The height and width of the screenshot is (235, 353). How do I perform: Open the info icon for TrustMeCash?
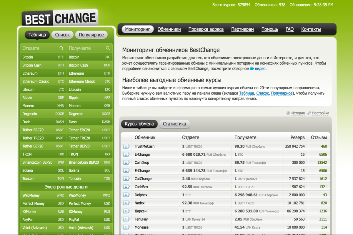pos(126,146)
